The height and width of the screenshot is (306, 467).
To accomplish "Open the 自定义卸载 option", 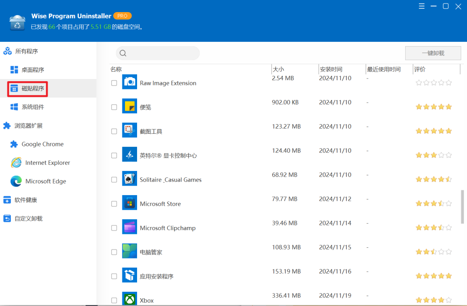I will [28, 218].
